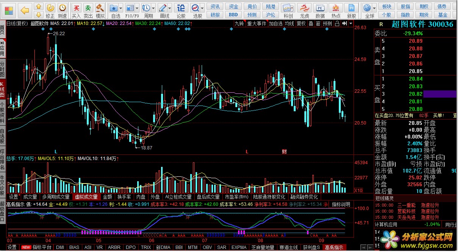Image resolution: width=459 pixels, height=252 pixels.
Task: Open the 自选 watchlist folder icon
Action: coord(113,8)
